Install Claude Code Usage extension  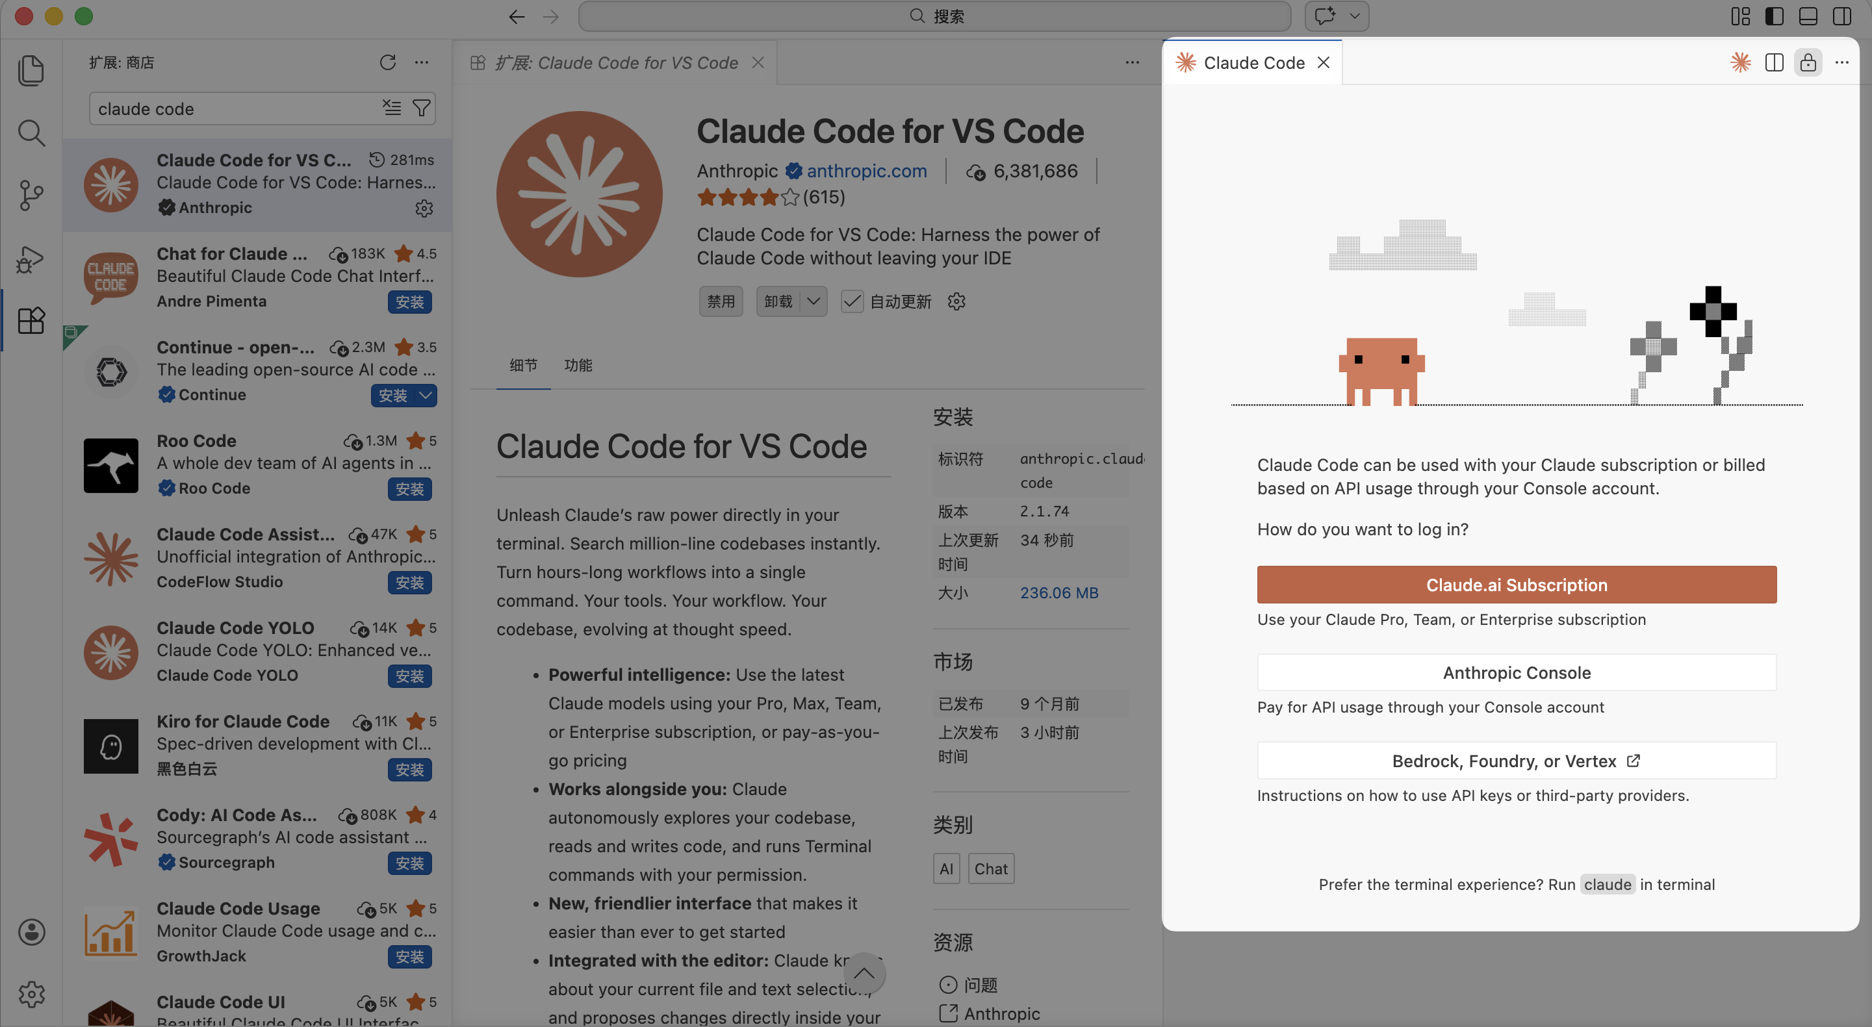(410, 957)
